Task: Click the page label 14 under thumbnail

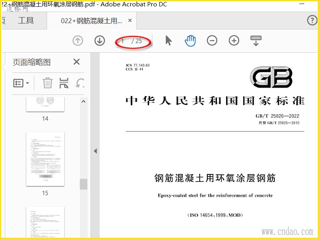Action: coord(45,119)
